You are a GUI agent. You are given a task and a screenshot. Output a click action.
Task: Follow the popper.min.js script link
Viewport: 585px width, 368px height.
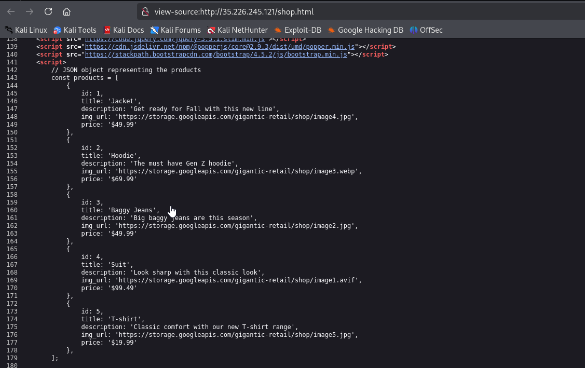point(220,47)
